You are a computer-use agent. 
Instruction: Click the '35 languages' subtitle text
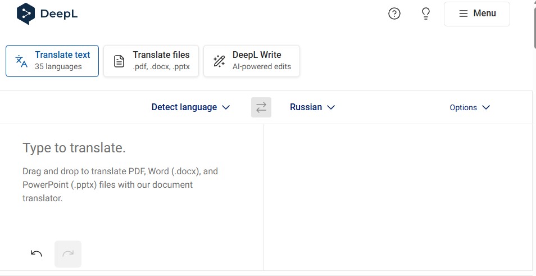coord(58,67)
